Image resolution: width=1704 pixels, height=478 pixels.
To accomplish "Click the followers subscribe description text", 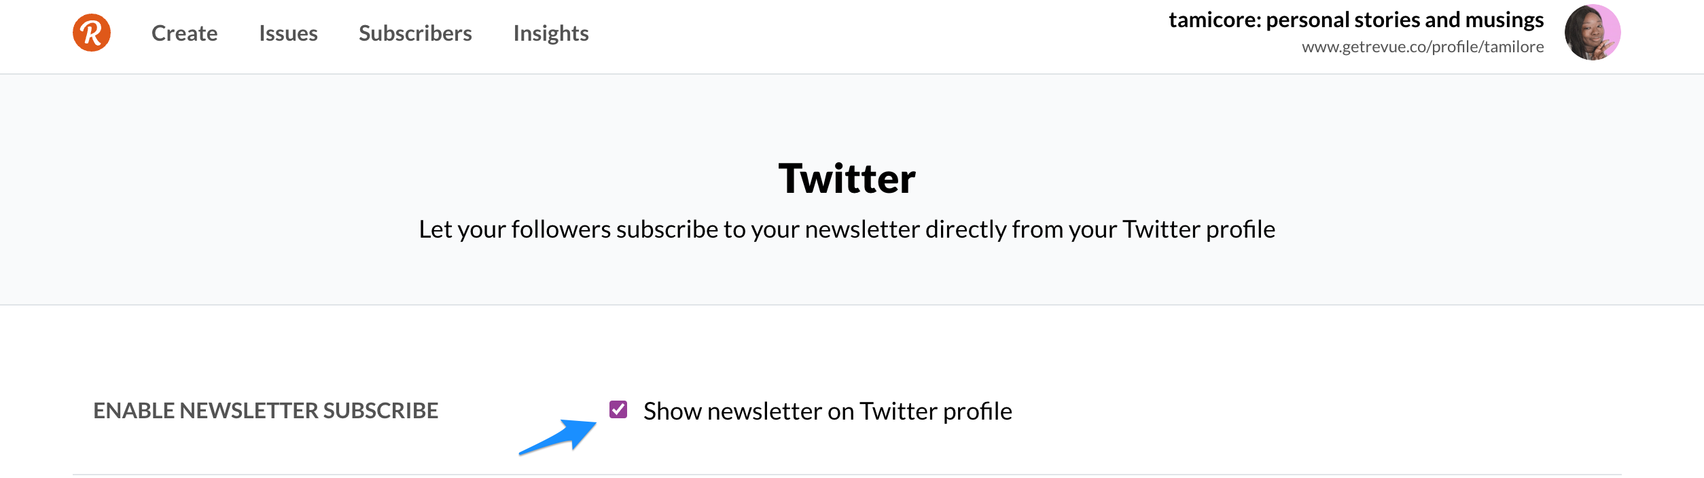I will pyautogui.click(x=849, y=229).
